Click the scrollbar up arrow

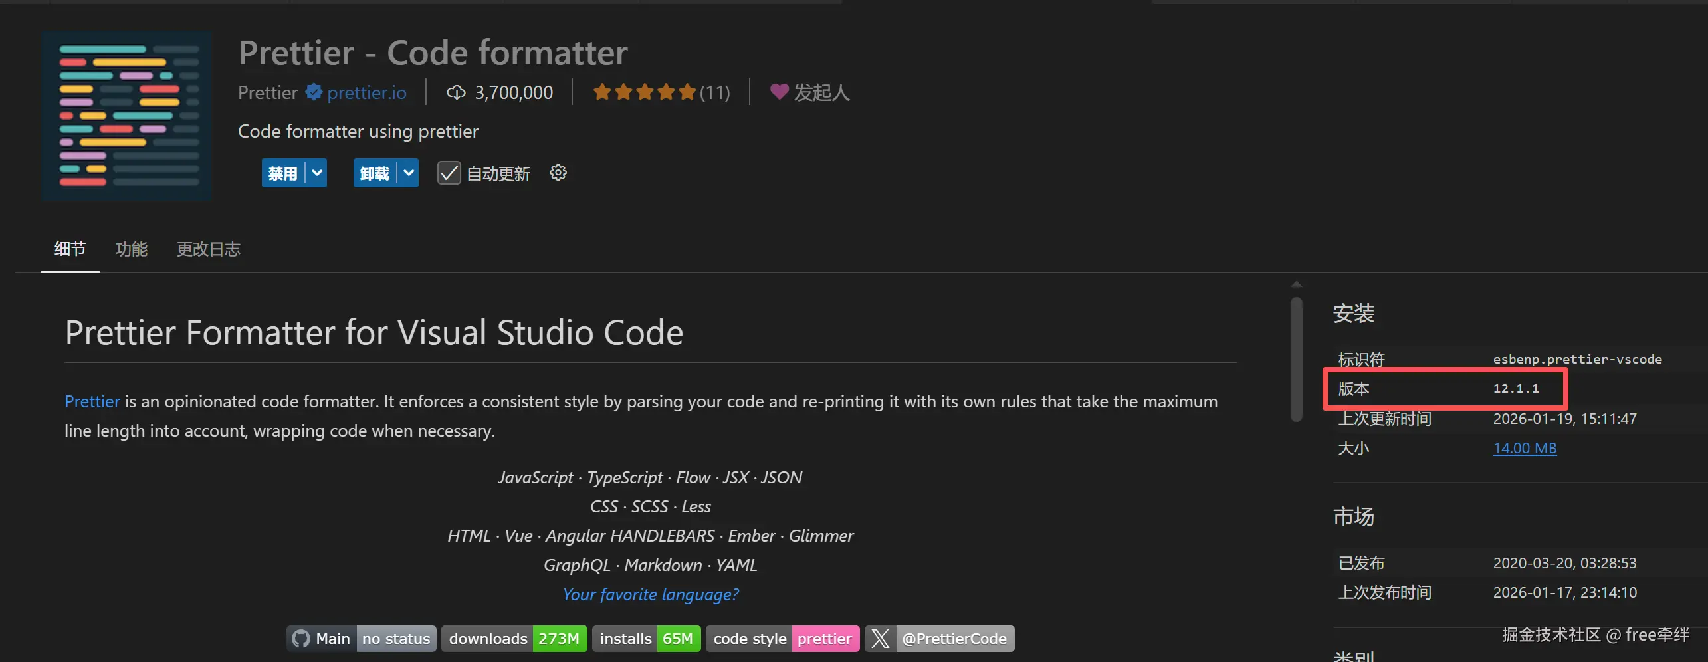click(x=1297, y=285)
